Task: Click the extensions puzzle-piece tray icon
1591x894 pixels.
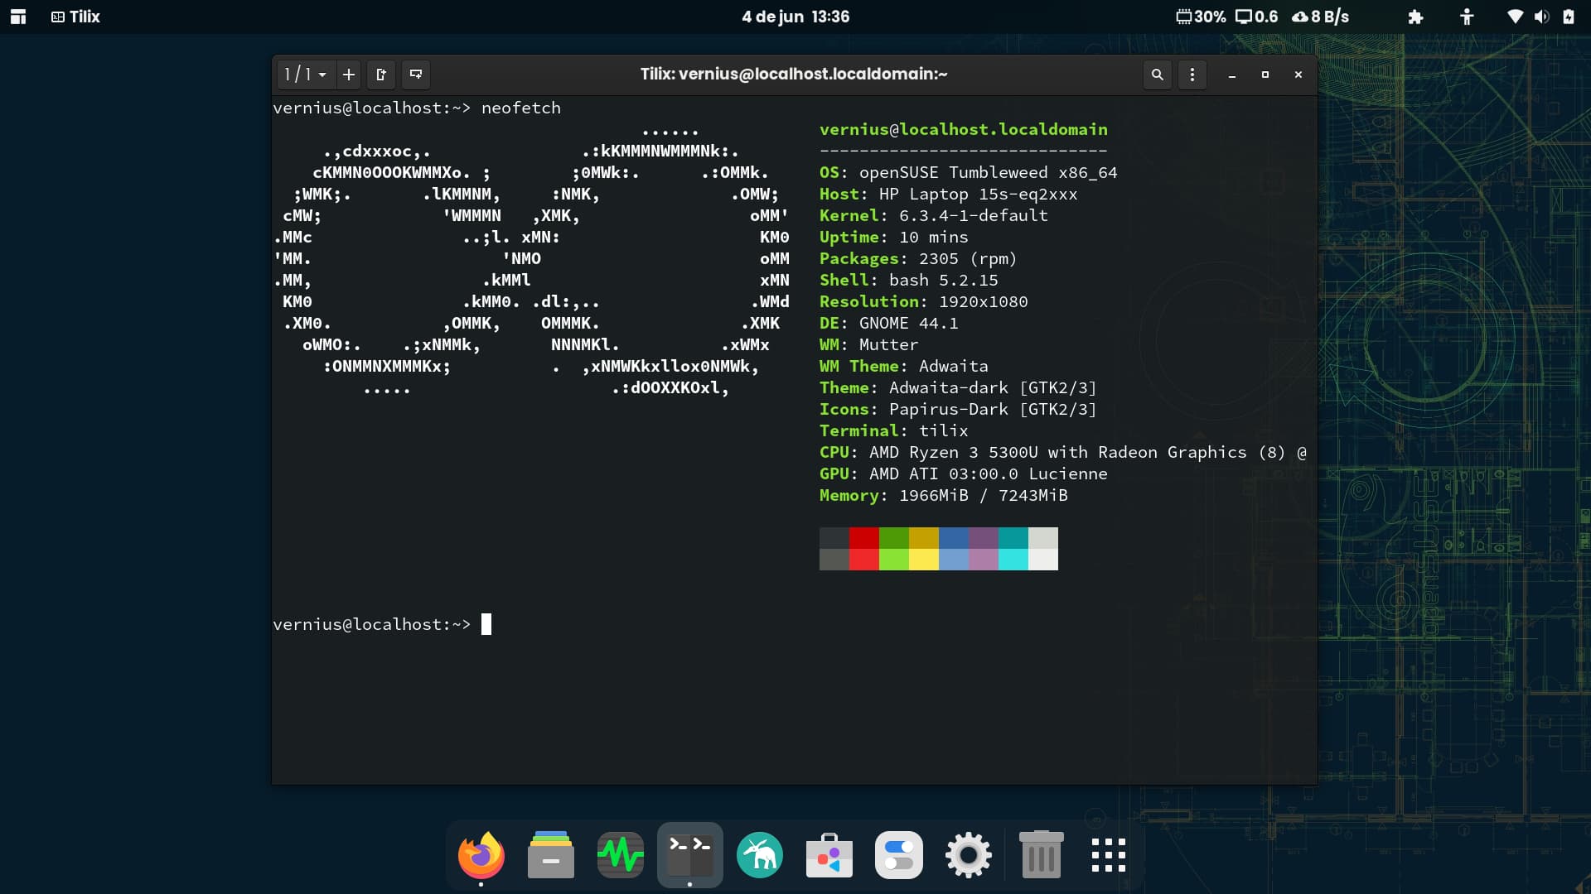Action: [1414, 17]
